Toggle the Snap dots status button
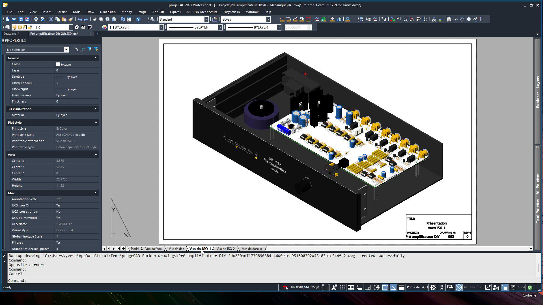543x305 pixels. (342, 287)
